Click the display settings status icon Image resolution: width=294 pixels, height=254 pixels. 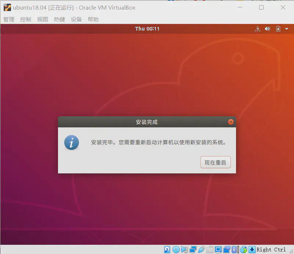218,250
